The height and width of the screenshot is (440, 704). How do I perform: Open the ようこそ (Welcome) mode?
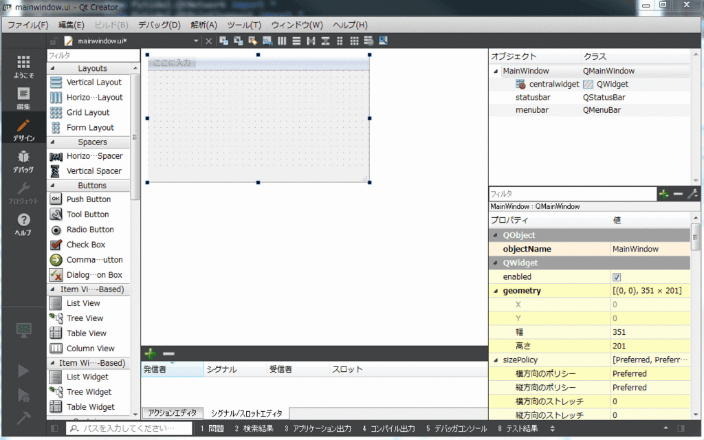click(x=23, y=67)
